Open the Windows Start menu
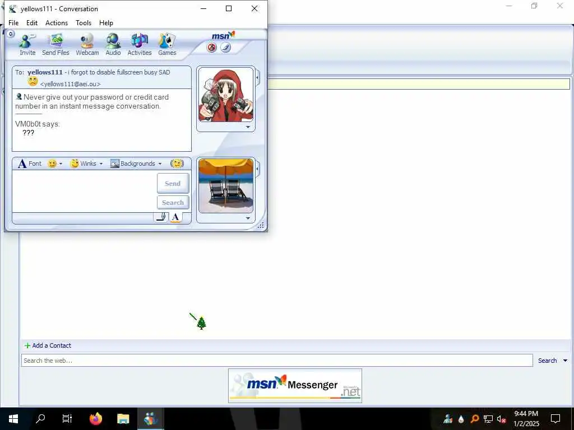Viewport: 574px width, 430px height. [x=13, y=419]
